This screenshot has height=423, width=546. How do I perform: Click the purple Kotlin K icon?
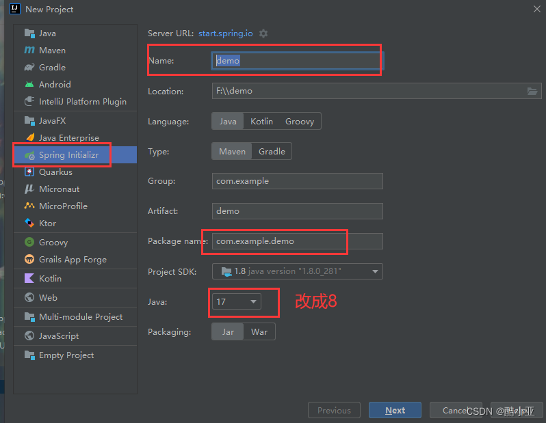[x=29, y=278]
